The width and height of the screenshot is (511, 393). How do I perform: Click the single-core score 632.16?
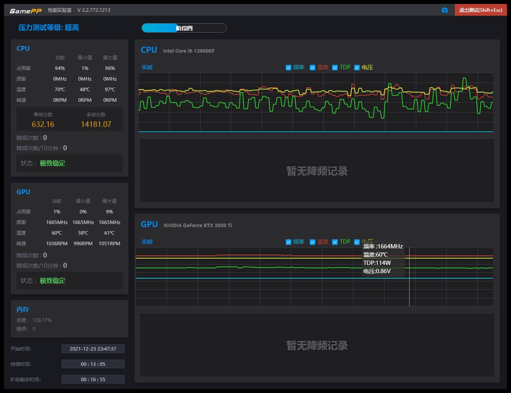(43, 124)
